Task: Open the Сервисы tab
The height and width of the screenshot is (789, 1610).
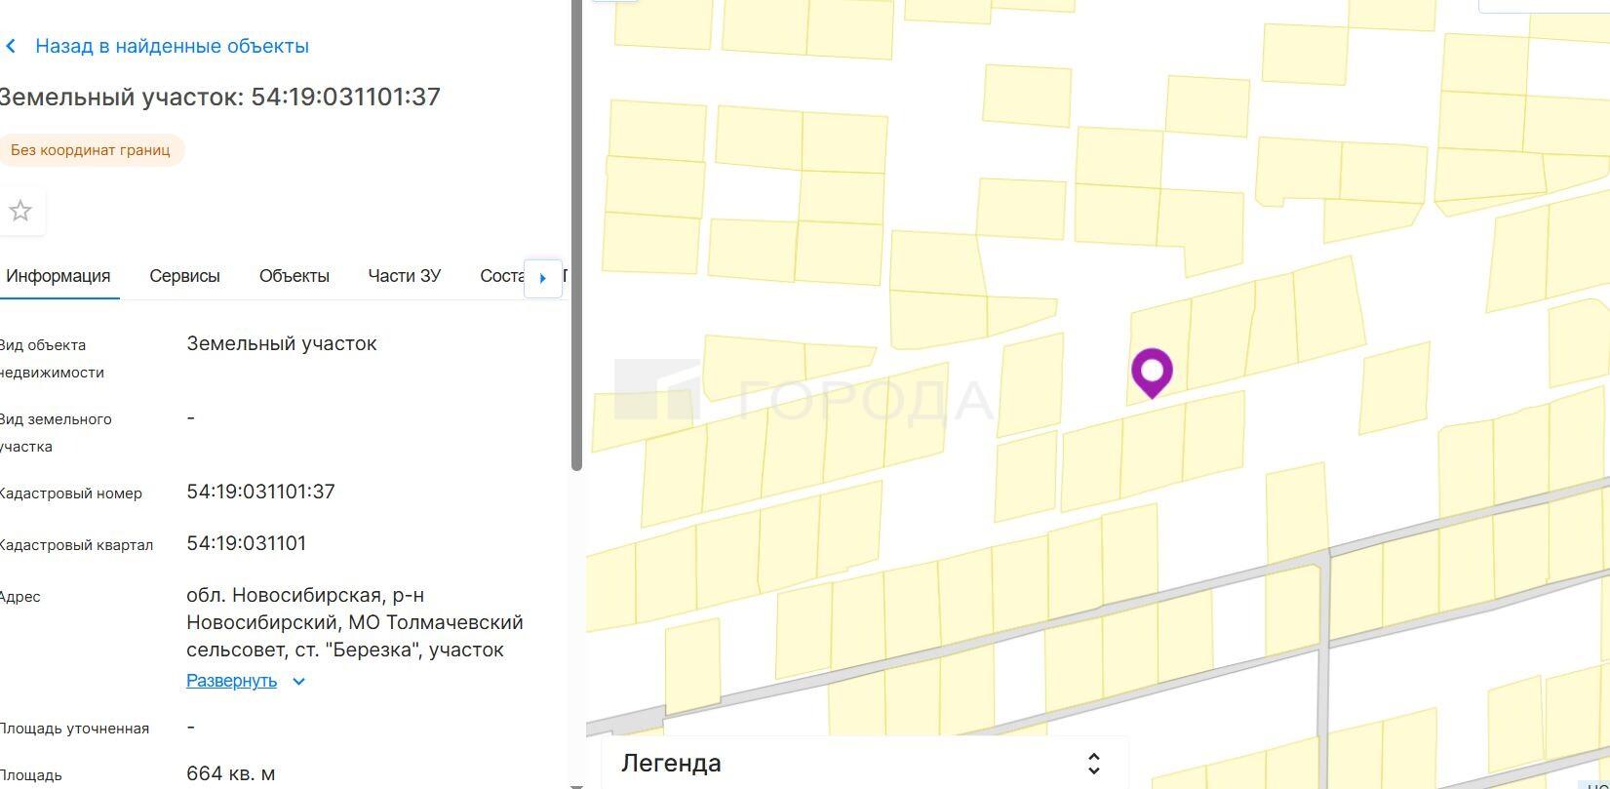Action: pyautogui.click(x=184, y=276)
